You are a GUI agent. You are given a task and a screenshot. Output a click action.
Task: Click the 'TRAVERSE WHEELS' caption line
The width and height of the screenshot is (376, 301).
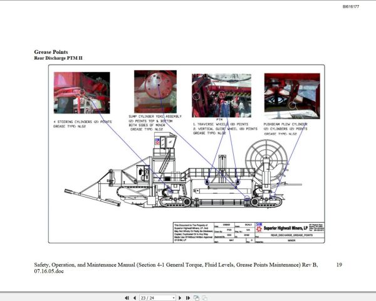(221, 124)
